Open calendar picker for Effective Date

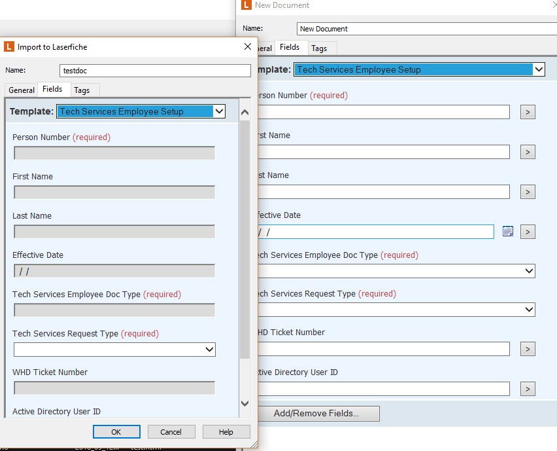[508, 231]
